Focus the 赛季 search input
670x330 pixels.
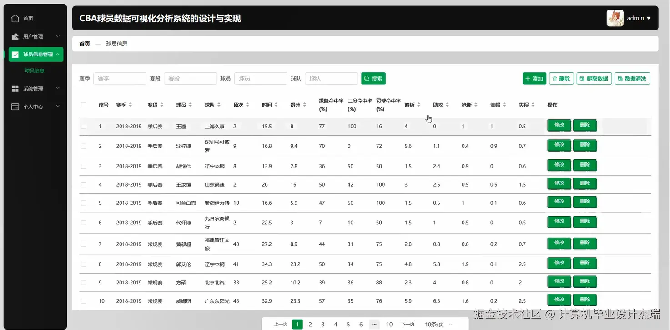click(x=120, y=78)
